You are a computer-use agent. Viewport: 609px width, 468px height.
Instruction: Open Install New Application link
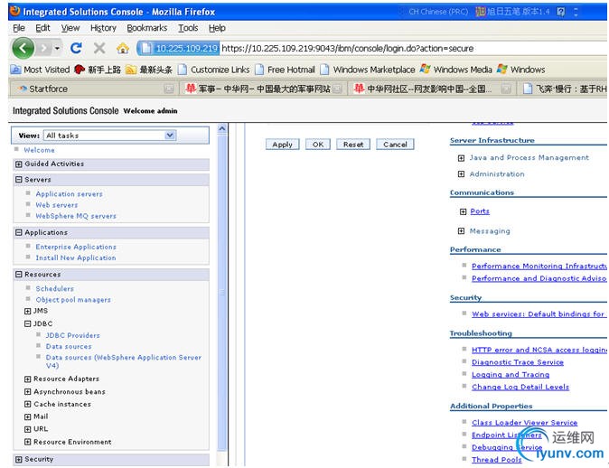point(76,257)
